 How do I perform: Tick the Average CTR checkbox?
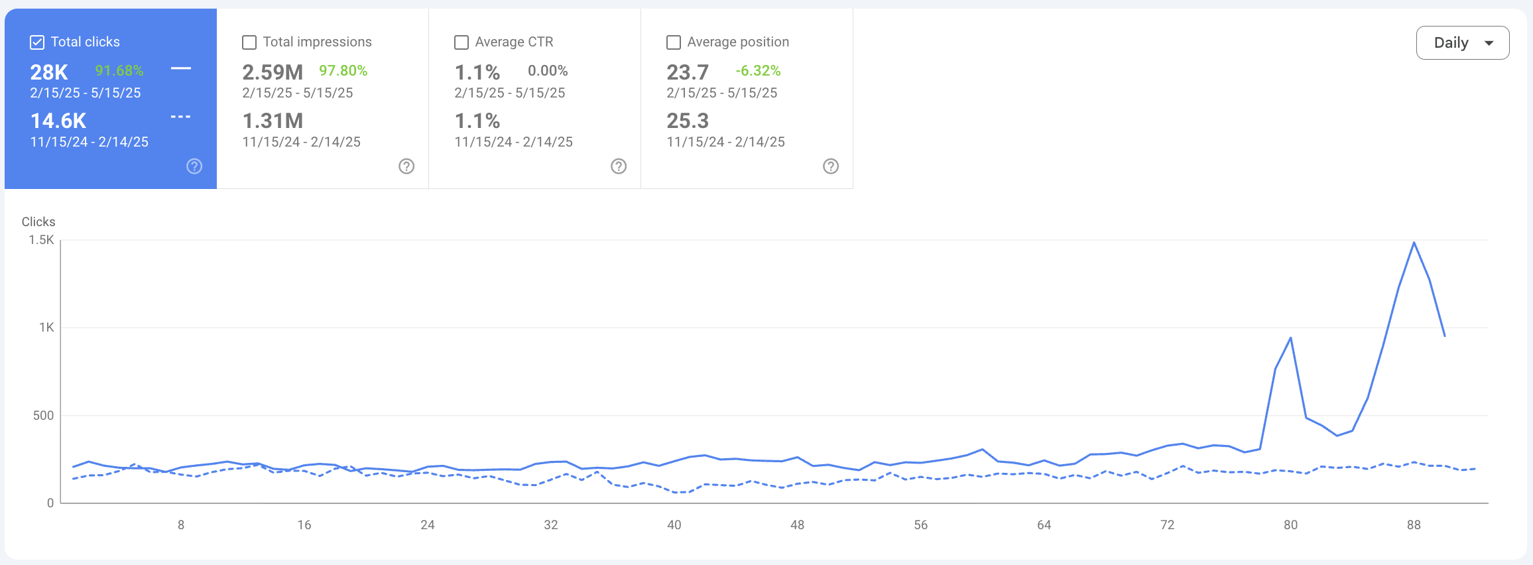(461, 42)
